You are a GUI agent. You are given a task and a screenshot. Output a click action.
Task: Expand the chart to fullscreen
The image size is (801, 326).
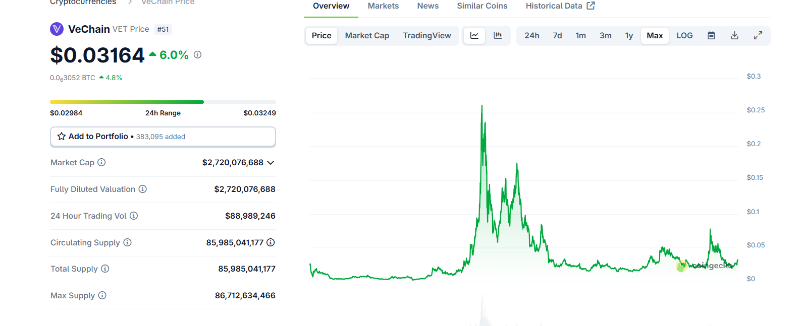click(x=758, y=35)
